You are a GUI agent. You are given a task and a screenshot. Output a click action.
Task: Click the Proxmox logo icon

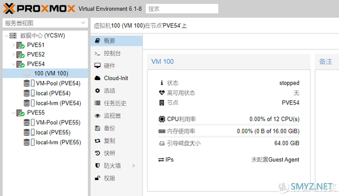[x=9, y=8]
